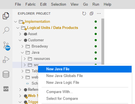Open the Run and Debug icon
The width and height of the screenshot is (135, 104).
point(6,60)
